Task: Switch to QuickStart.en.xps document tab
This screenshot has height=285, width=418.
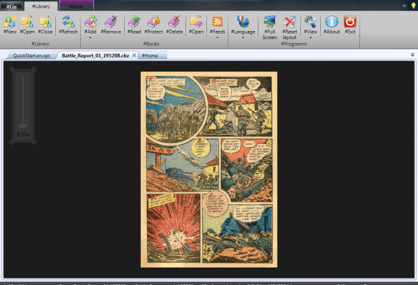Action: [x=32, y=56]
